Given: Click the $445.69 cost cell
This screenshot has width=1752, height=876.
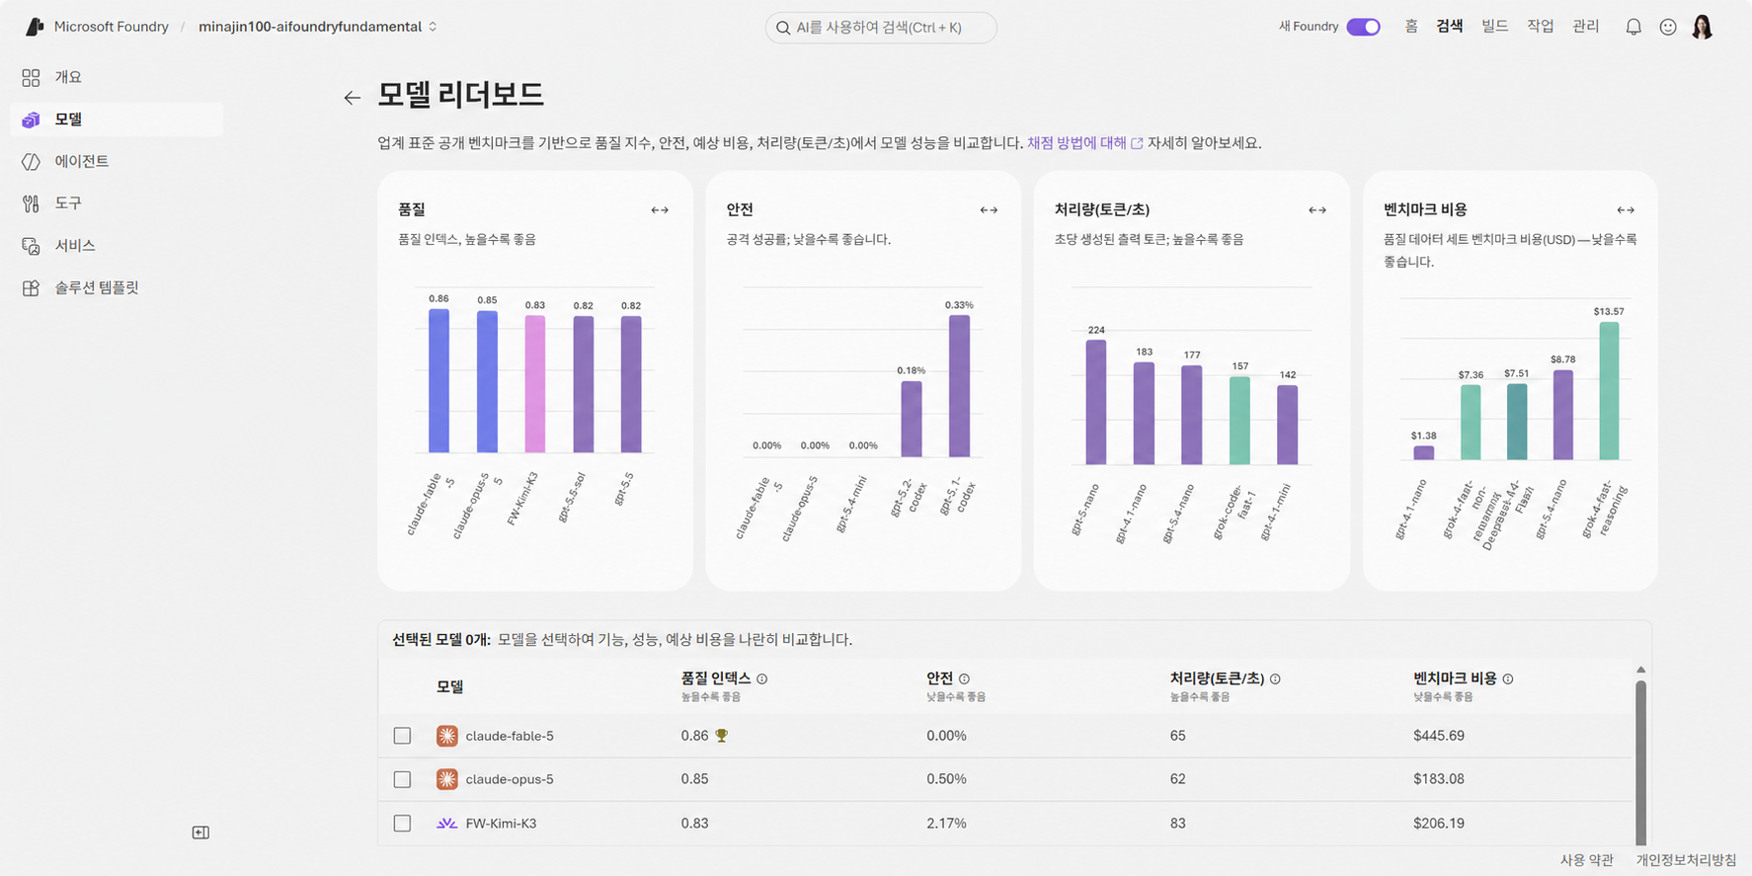Looking at the screenshot, I should (x=1439, y=736).
